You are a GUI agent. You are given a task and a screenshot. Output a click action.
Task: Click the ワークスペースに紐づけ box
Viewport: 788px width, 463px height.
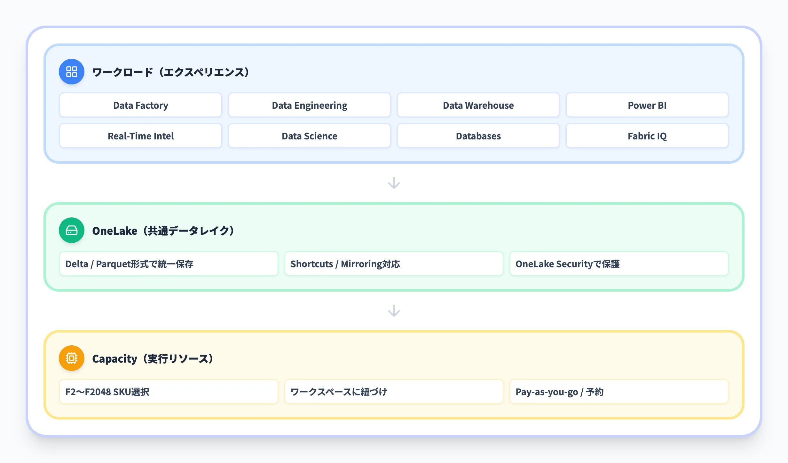(x=394, y=391)
